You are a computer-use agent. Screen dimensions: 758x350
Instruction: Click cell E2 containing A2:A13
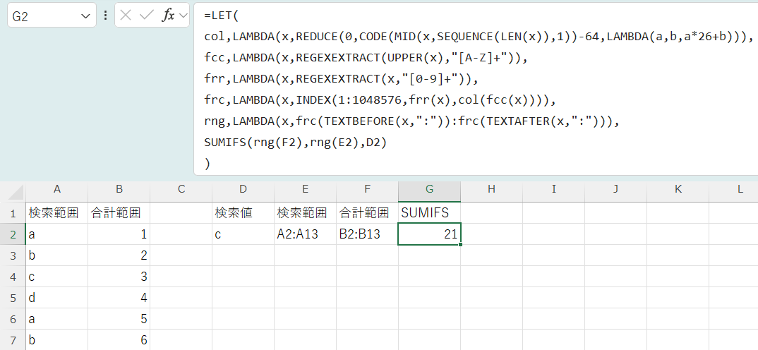pos(305,234)
